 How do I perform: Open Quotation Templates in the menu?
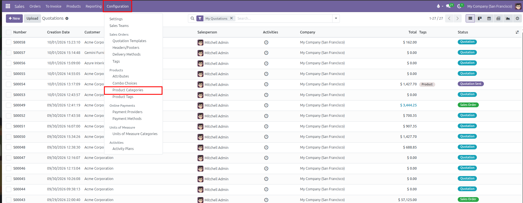[129, 41]
